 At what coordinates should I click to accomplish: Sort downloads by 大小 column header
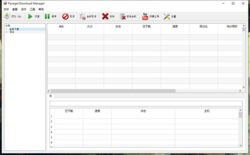(x=90, y=27)
